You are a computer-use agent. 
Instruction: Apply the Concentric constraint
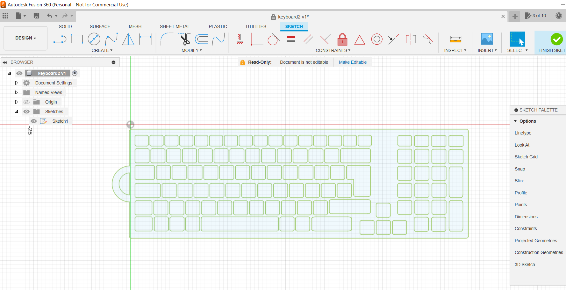point(377,39)
